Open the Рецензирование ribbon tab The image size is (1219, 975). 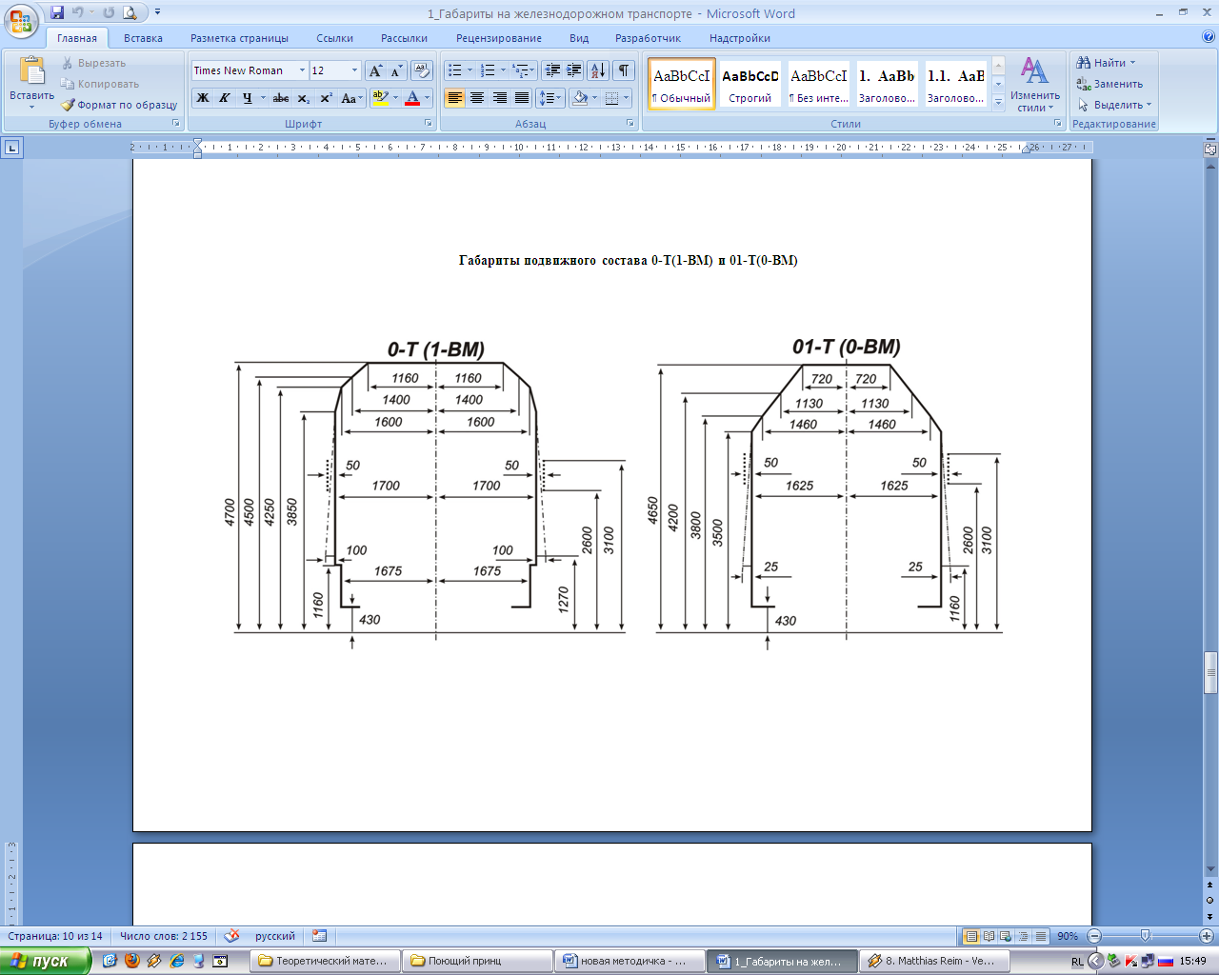(x=498, y=38)
